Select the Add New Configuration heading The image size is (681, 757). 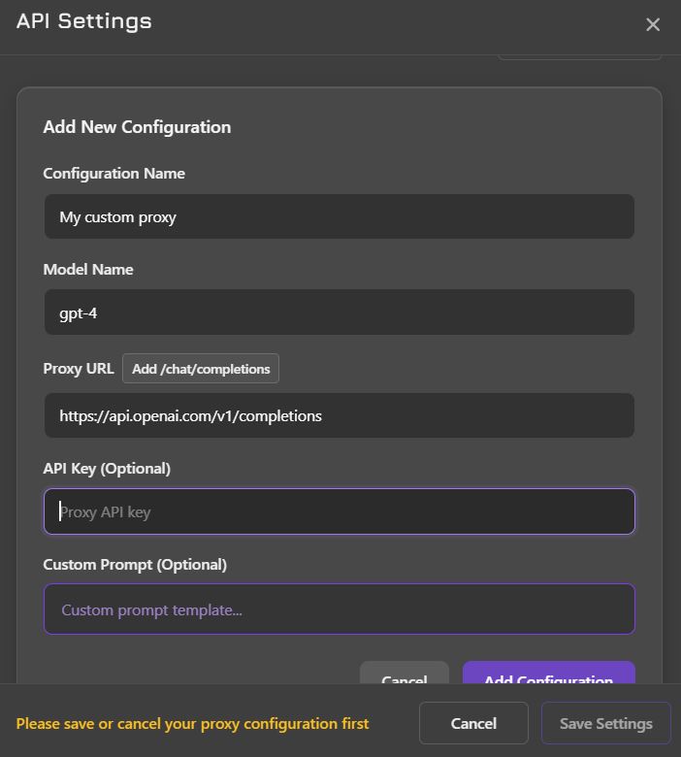pos(137,127)
